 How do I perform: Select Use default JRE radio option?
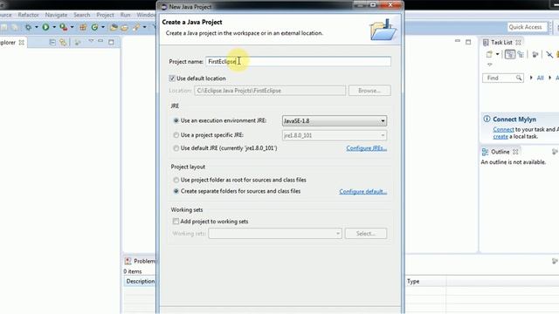(x=176, y=148)
